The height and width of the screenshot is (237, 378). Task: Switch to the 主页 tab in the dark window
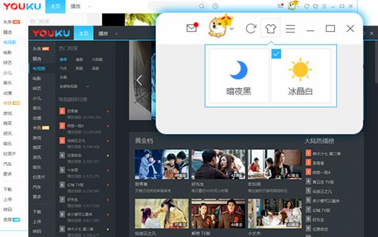83,33
